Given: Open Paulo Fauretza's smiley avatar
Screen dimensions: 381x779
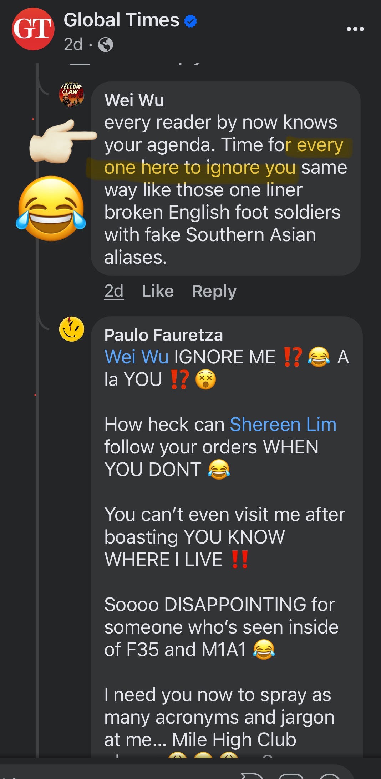Looking at the screenshot, I should click(x=72, y=329).
